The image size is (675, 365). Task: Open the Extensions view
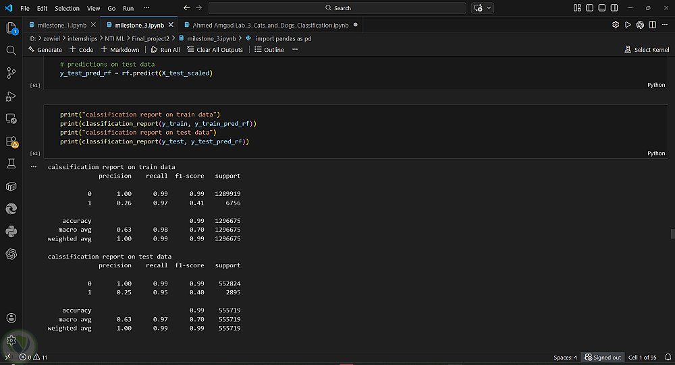(11, 141)
